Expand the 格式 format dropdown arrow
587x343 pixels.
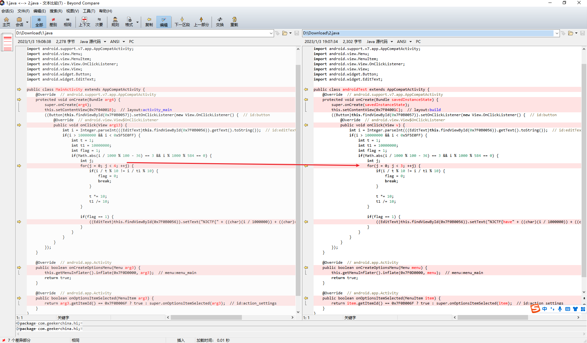coord(137,22)
